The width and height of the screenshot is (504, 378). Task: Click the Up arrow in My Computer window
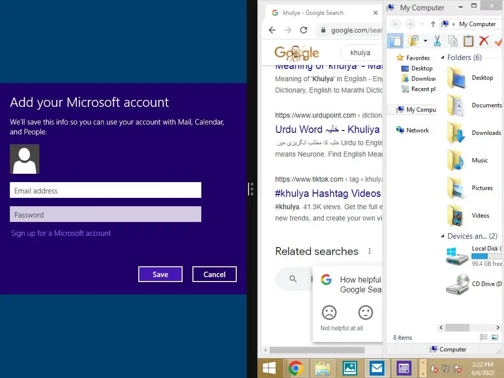433,24
